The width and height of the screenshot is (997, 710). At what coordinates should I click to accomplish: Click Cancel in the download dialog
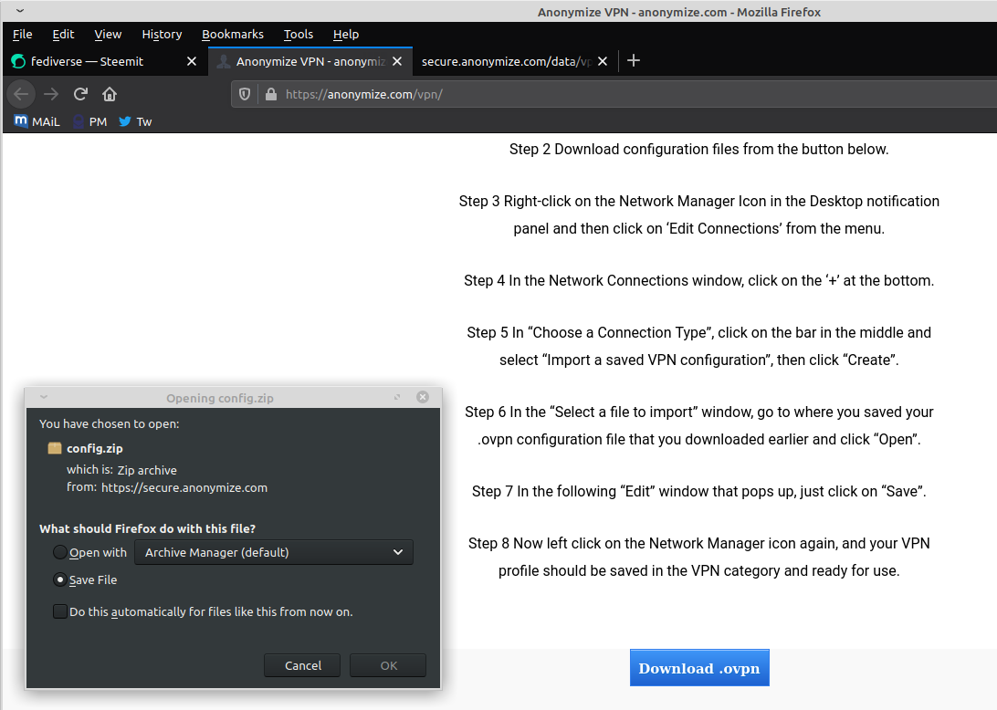(x=302, y=665)
